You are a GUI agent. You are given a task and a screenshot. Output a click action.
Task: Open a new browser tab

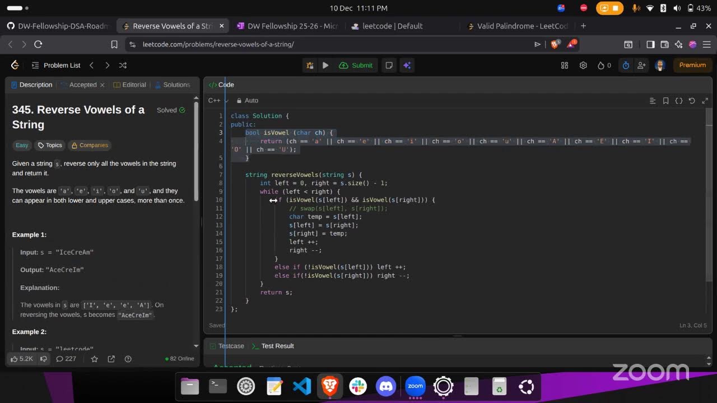[x=583, y=26]
